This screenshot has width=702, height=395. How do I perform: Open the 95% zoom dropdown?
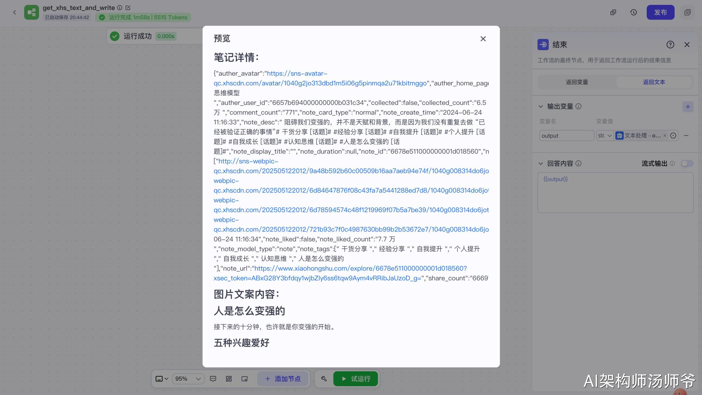pyautogui.click(x=188, y=379)
